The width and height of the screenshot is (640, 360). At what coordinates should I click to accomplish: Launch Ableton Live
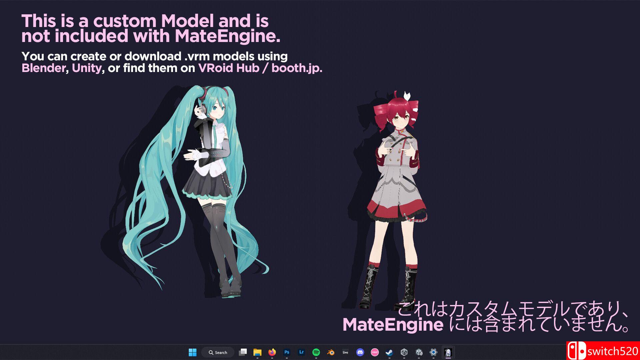tap(345, 352)
